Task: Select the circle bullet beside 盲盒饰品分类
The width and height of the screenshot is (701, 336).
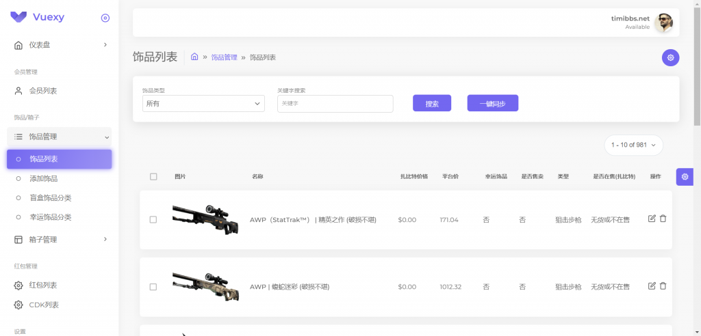Action: click(x=18, y=198)
